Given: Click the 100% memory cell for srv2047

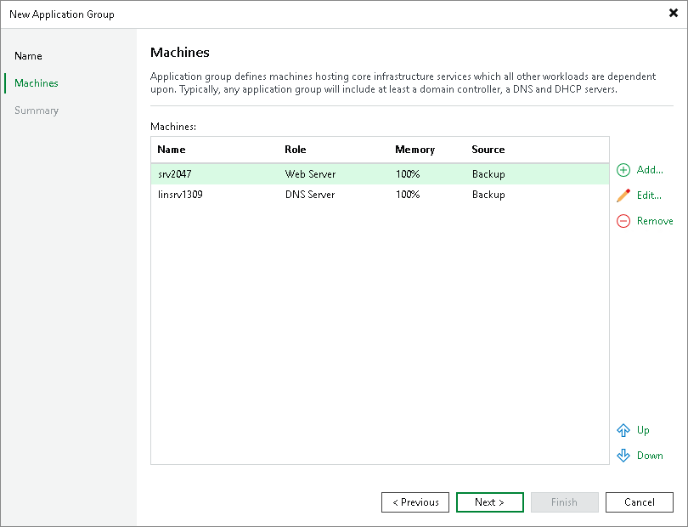Looking at the screenshot, I should 408,174.
